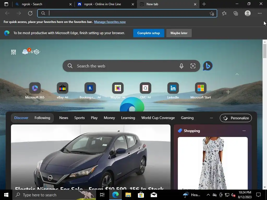Screen dimensions: 267x200
Task: Refresh the current page
Action: click(30, 13)
